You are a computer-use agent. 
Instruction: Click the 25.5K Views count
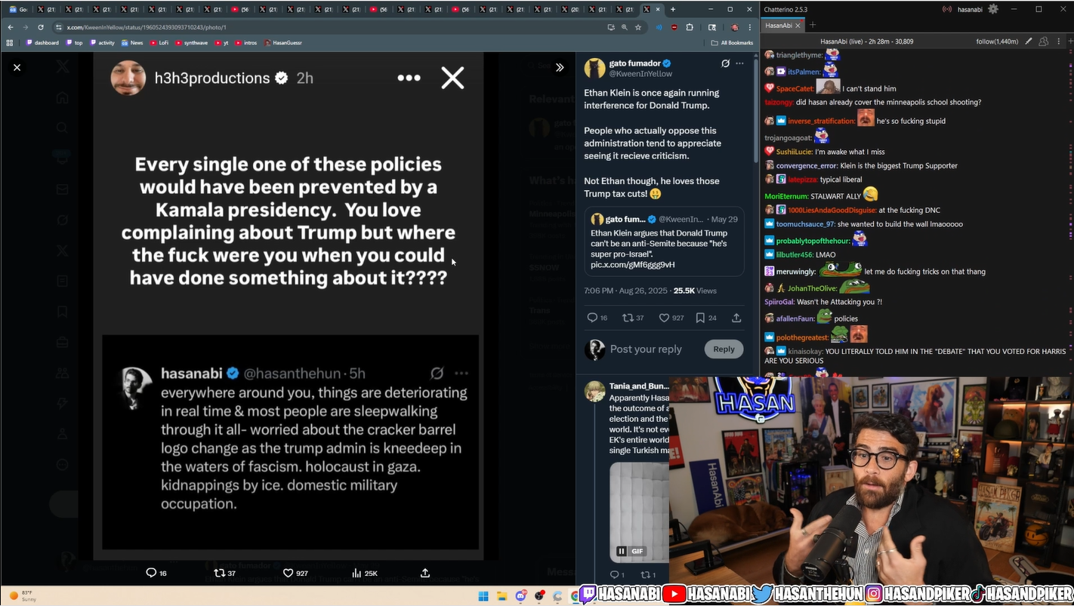point(695,291)
